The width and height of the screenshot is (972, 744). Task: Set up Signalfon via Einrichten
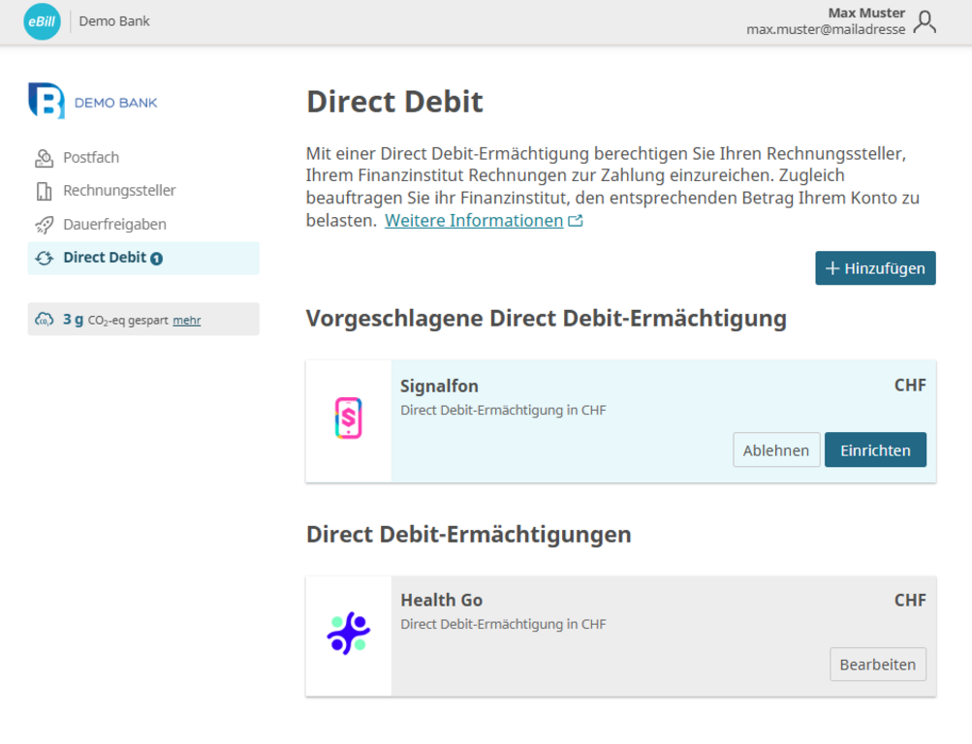[875, 450]
